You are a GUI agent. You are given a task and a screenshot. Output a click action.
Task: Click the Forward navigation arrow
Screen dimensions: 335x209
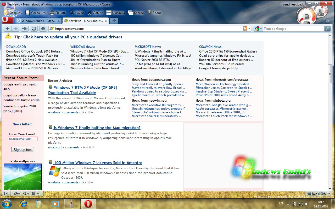click(16, 29)
